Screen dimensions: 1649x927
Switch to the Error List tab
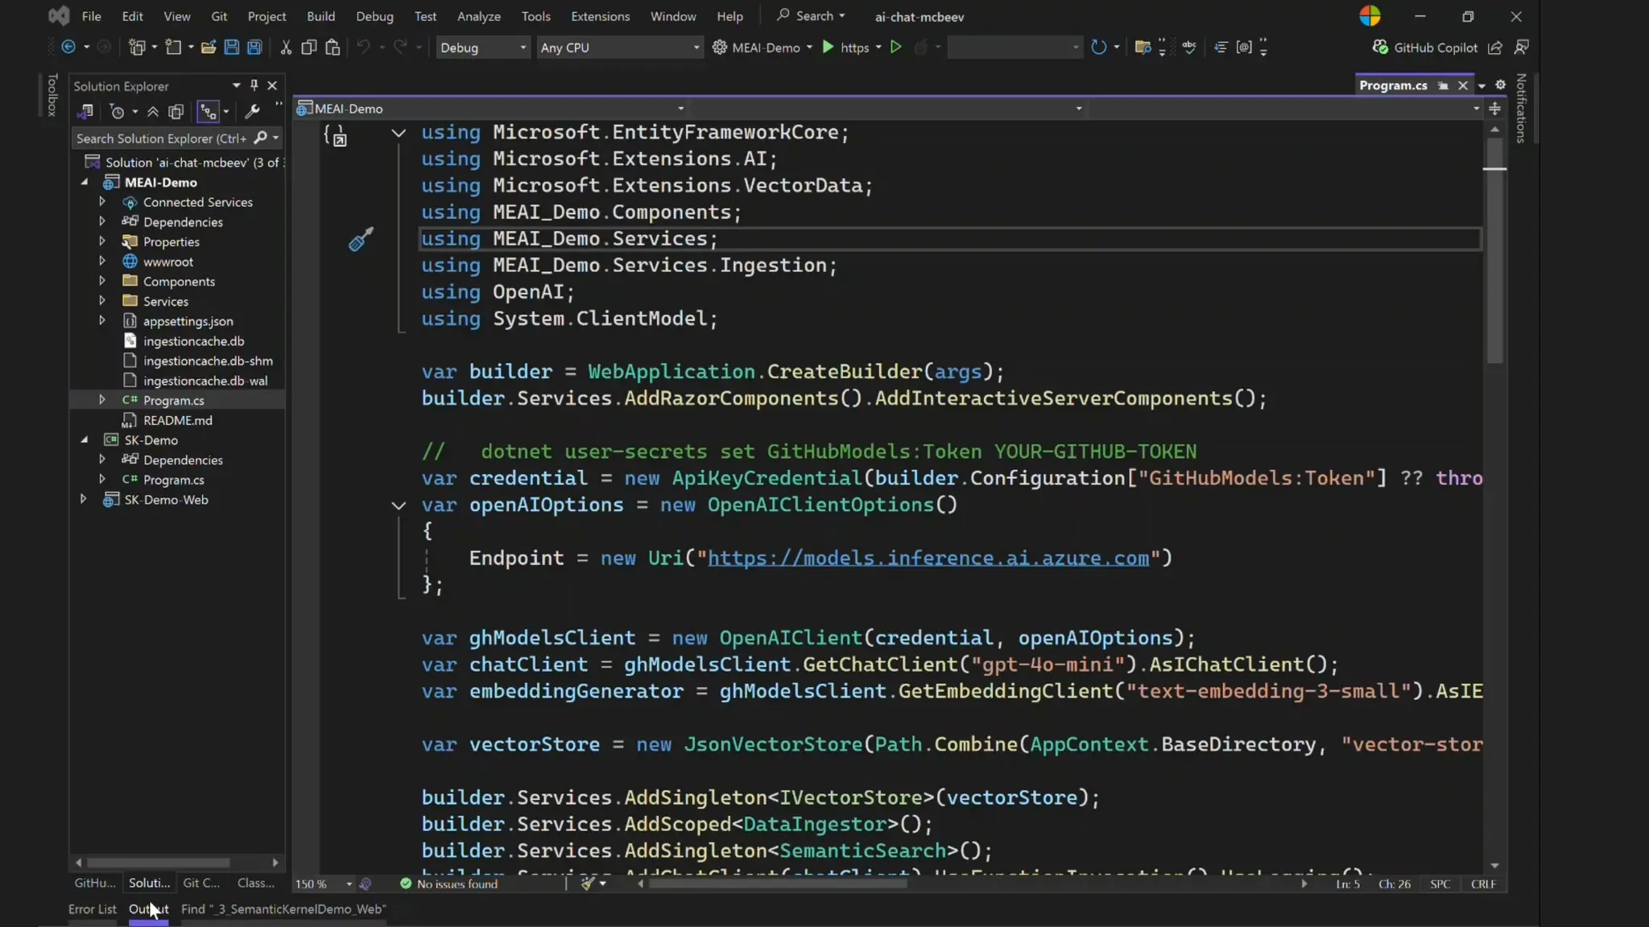pyautogui.click(x=92, y=908)
